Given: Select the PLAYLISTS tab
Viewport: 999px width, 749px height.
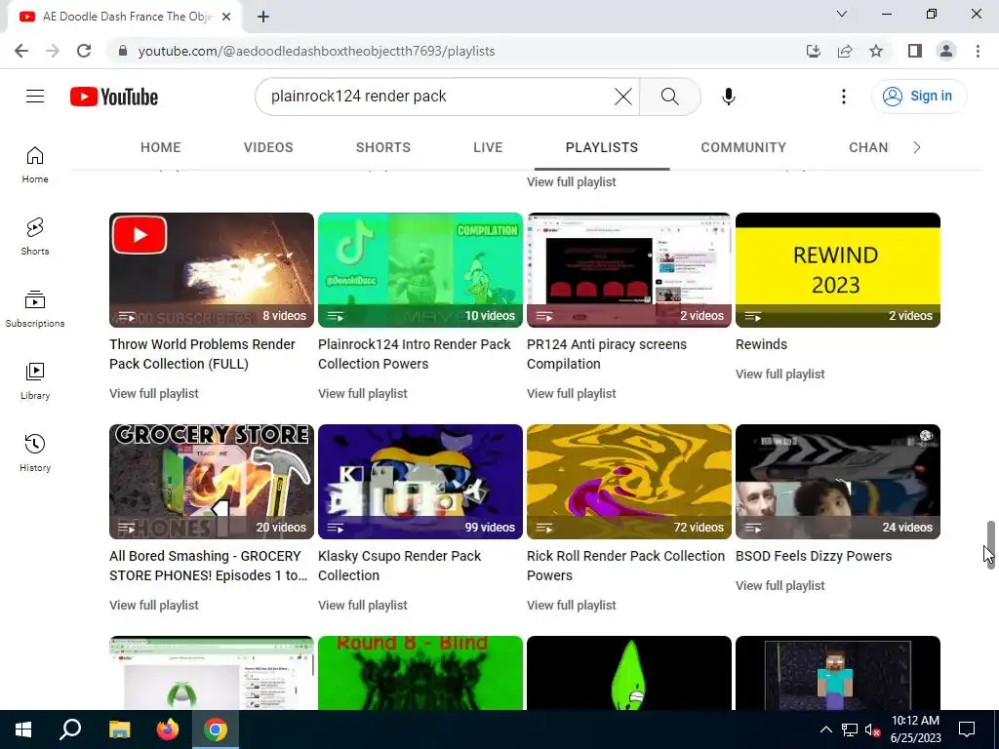Looking at the screenshot, I should 601,148.
